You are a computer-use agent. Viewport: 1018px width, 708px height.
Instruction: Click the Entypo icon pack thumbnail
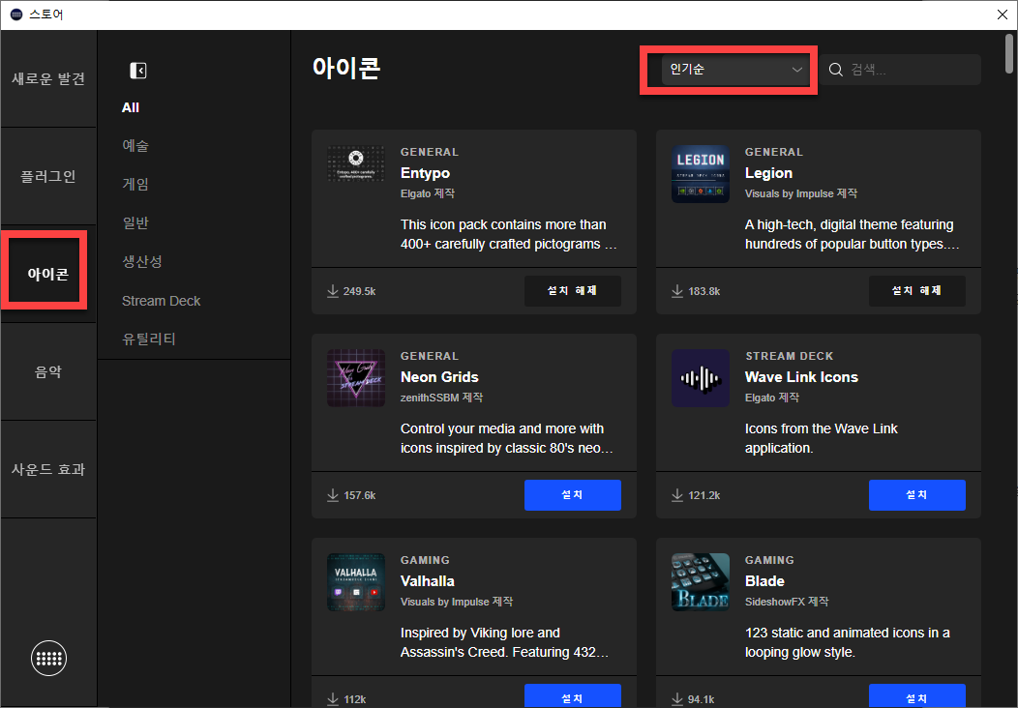click(356, 163)
